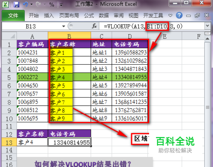Viewport: 213px width, 167px height.
Task: Minimize the workbook window inside Excel
Action: [x=188, y=16]
